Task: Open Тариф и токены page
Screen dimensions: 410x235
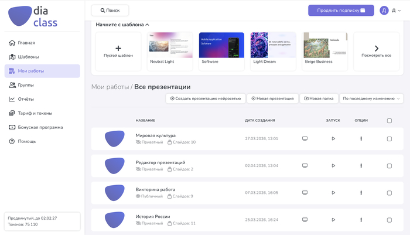Action: [42, 113]
